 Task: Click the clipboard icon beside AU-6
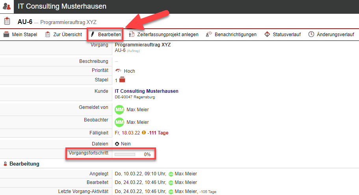[x=7, y=21]
